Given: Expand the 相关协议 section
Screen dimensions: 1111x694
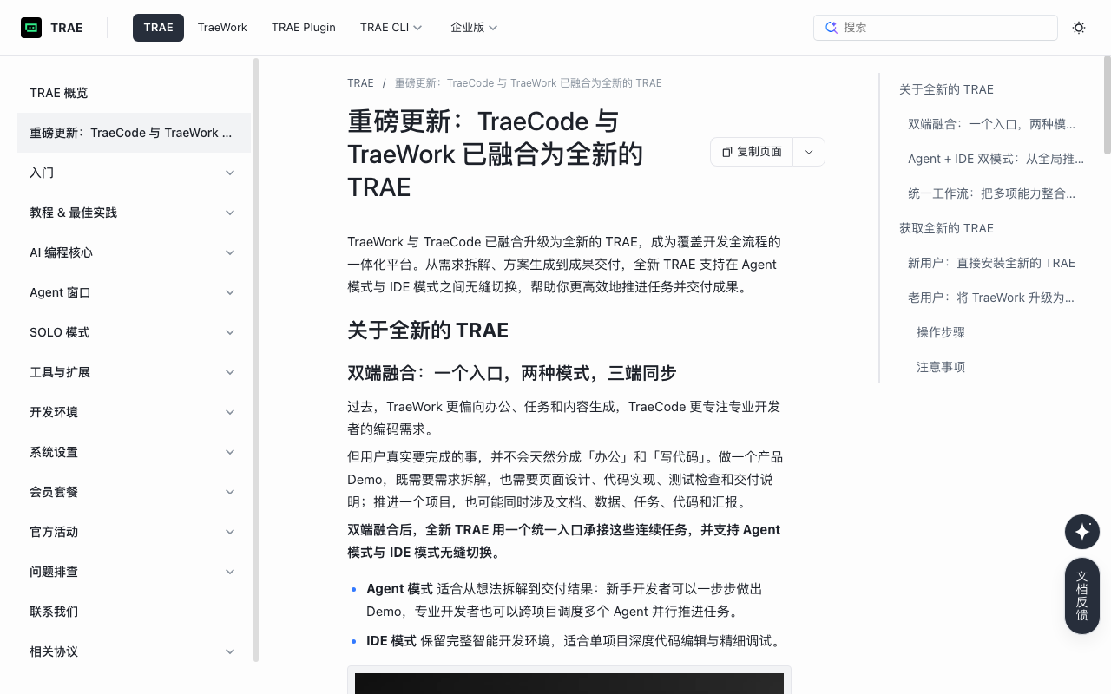Looking at the screenshot, I should [134, 651].
